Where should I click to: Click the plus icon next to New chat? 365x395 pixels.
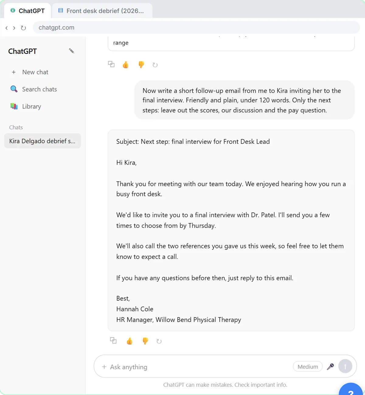[13, 72]
